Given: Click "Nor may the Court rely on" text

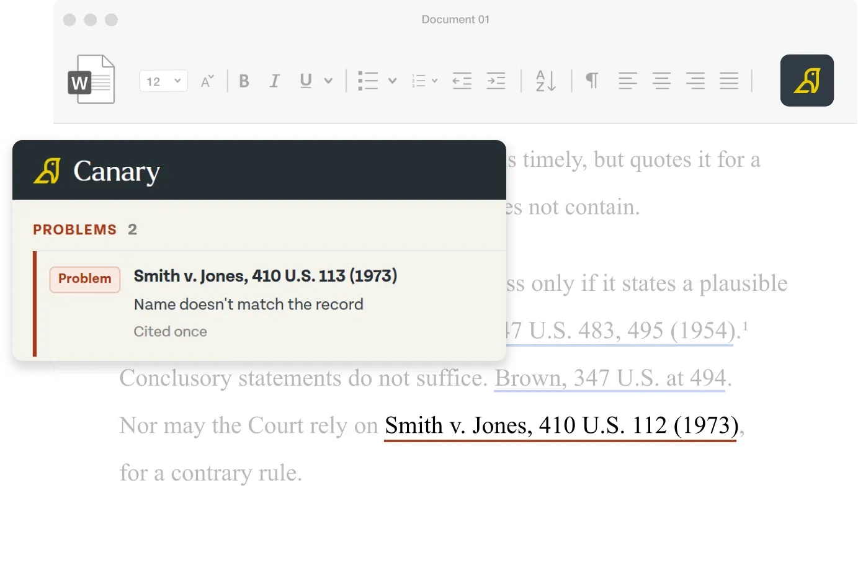Looking at the screenshot, I should (249, 426).
